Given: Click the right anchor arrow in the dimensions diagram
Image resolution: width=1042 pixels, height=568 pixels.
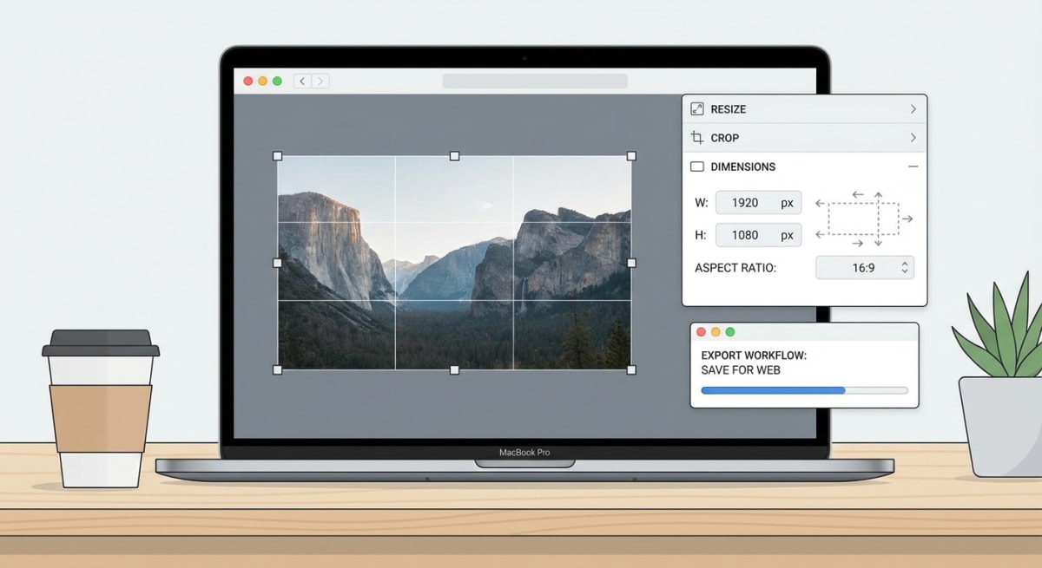Looking at the screenshot, I should (908, 219).
